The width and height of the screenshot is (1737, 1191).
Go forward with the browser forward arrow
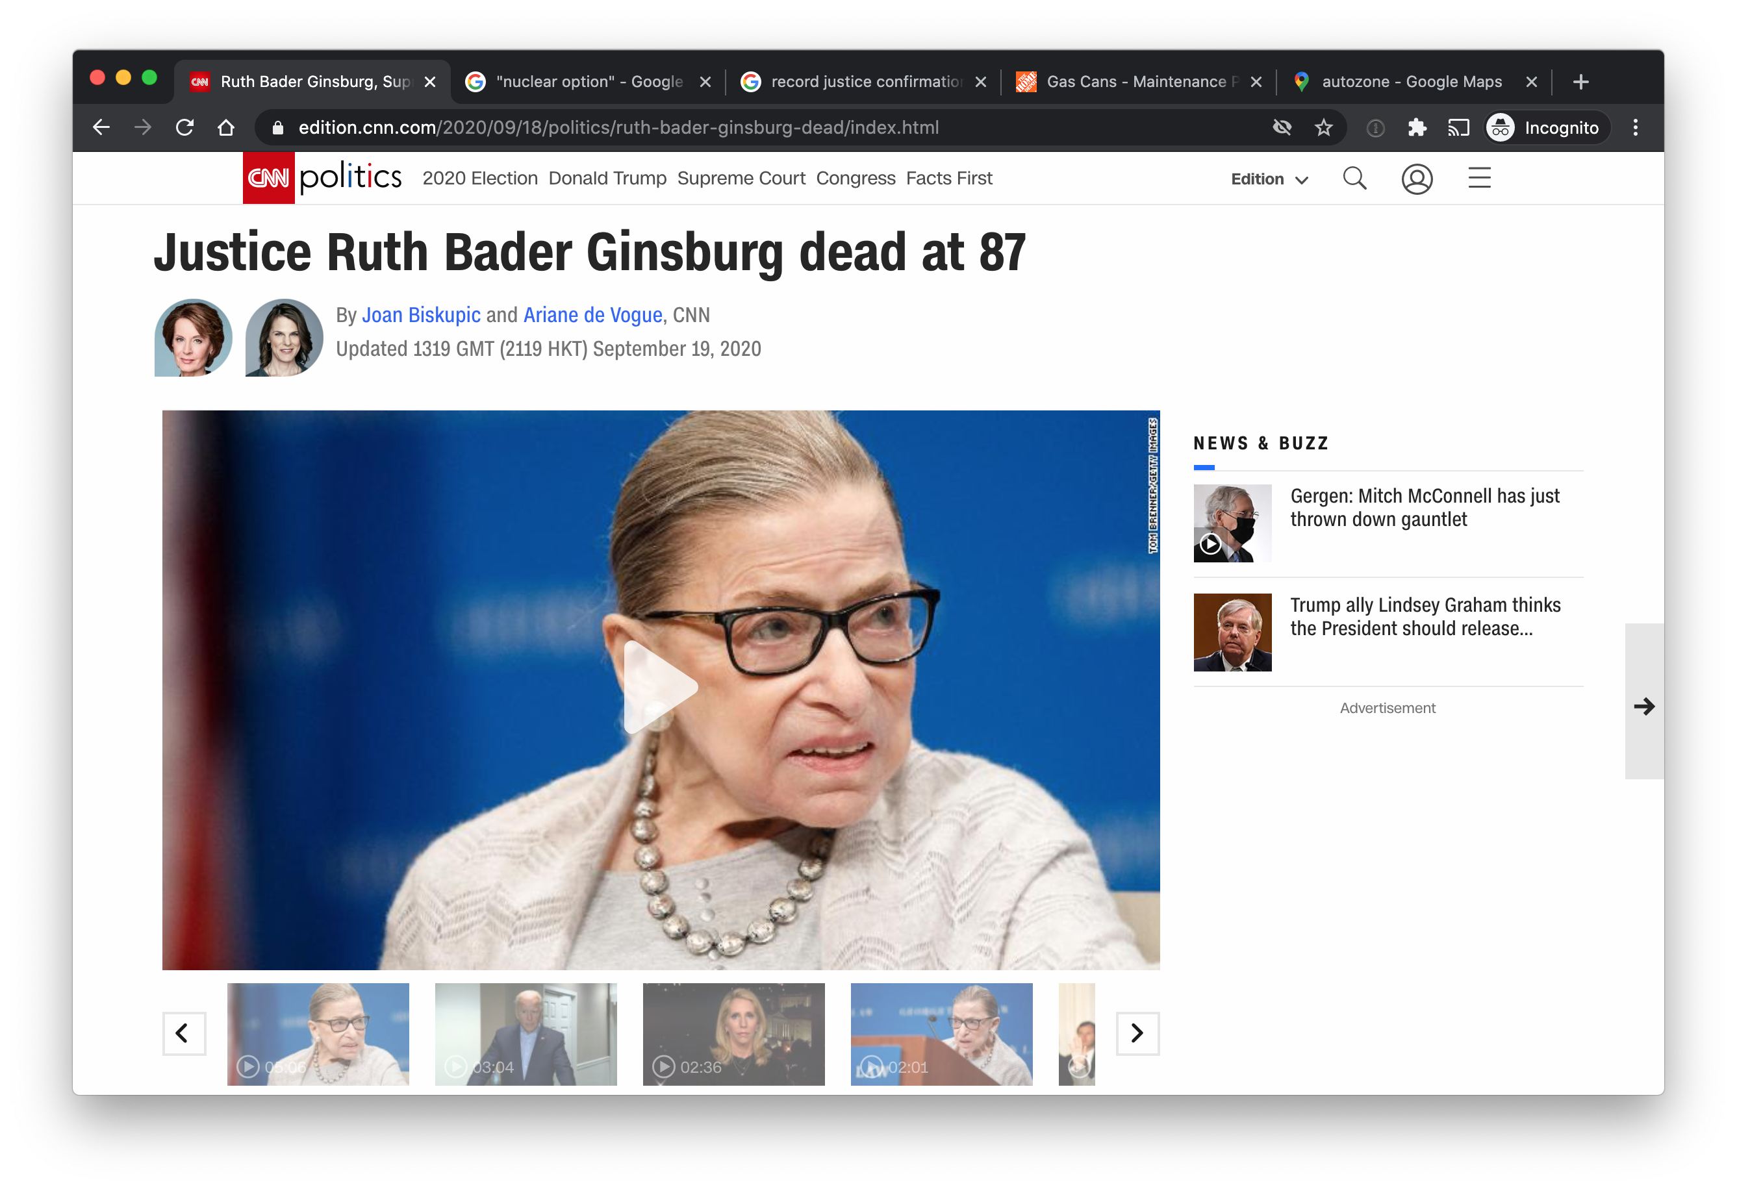143,128
